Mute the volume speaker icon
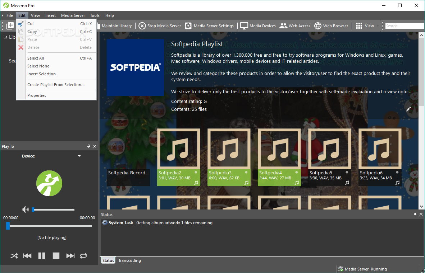The image size is (425, 273). [26, 210]
